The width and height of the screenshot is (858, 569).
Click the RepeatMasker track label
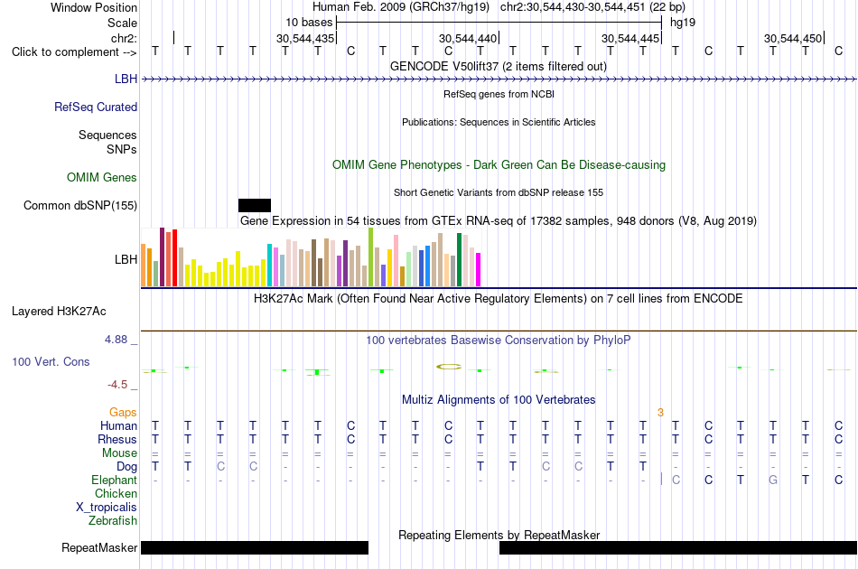click(x=99, y=547)
